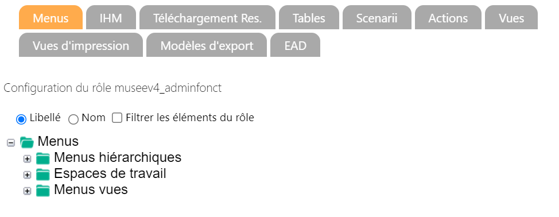
Task: Switch to the IHM tab
Action: 111,17
